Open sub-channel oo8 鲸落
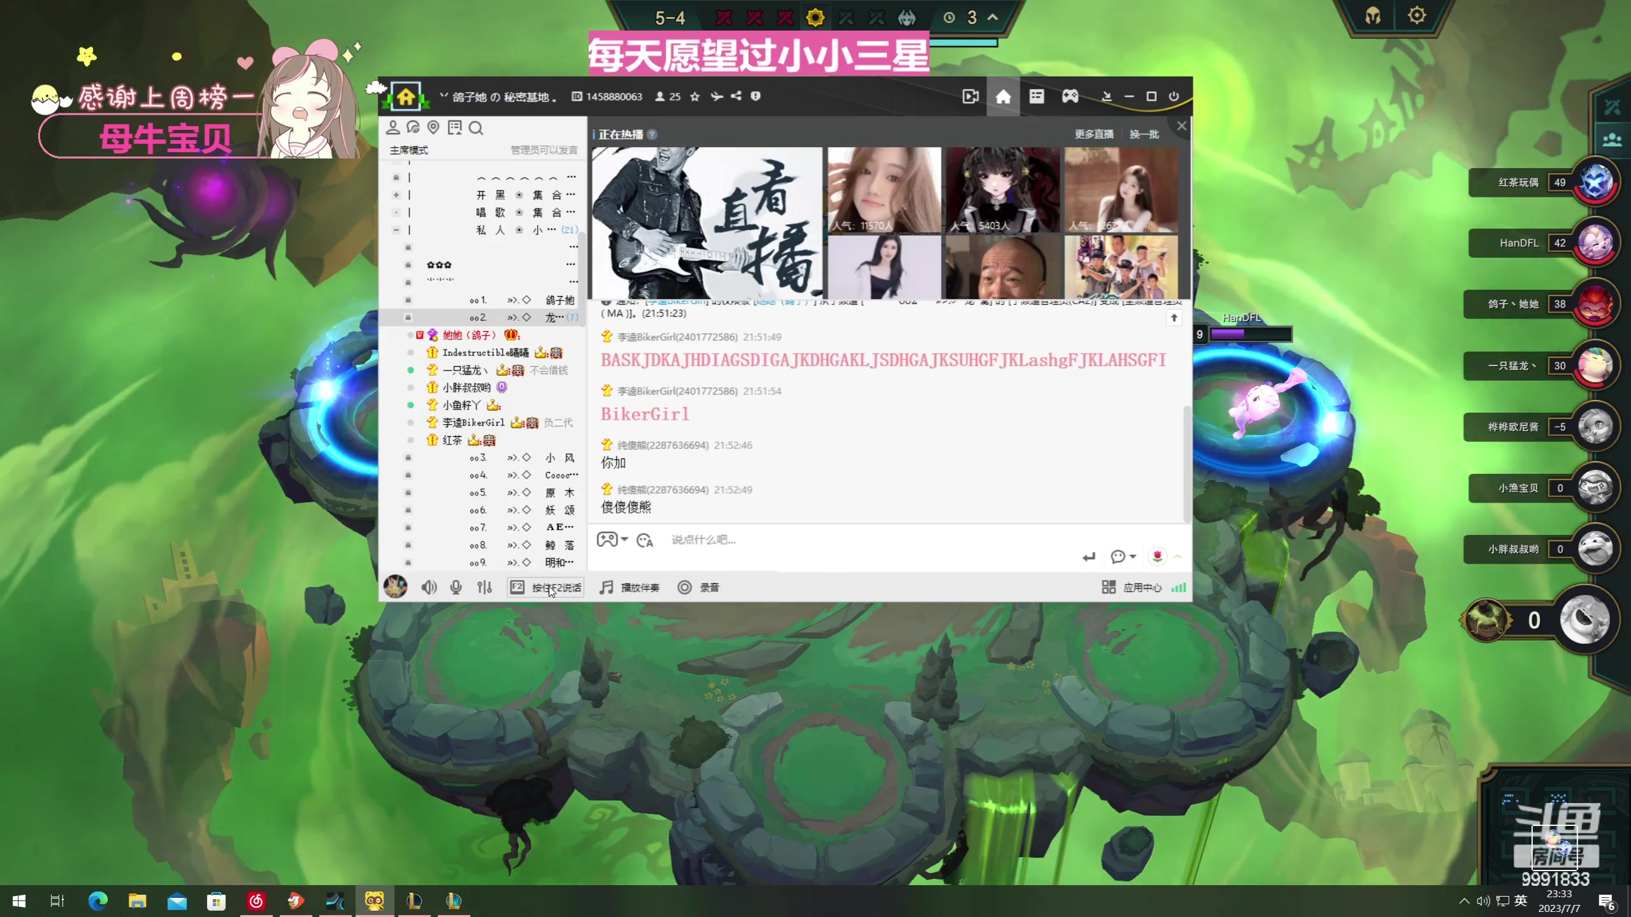The height and width of the screenshot is (917, 1631). pyautogui.click(x=482, y=545)
